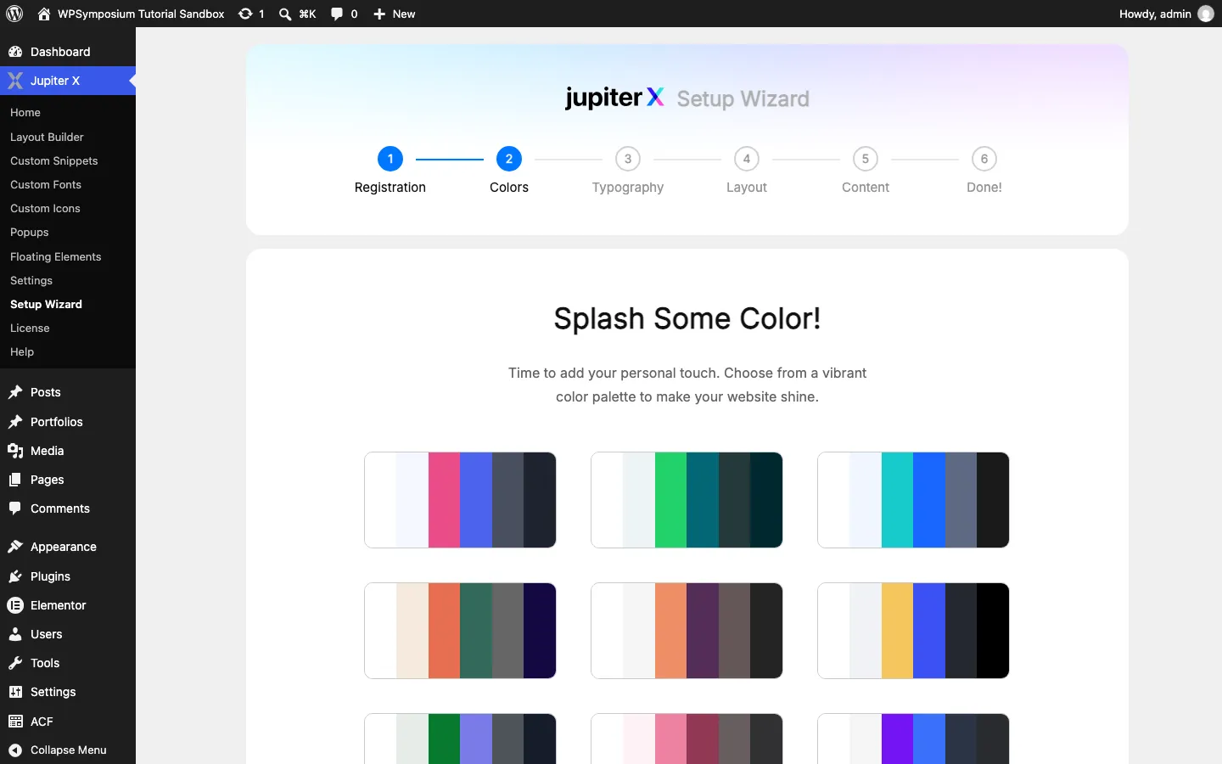Choose the pink and blue color palette
1222x764 pixels.
pyautogui.click(x=460, y=500)
